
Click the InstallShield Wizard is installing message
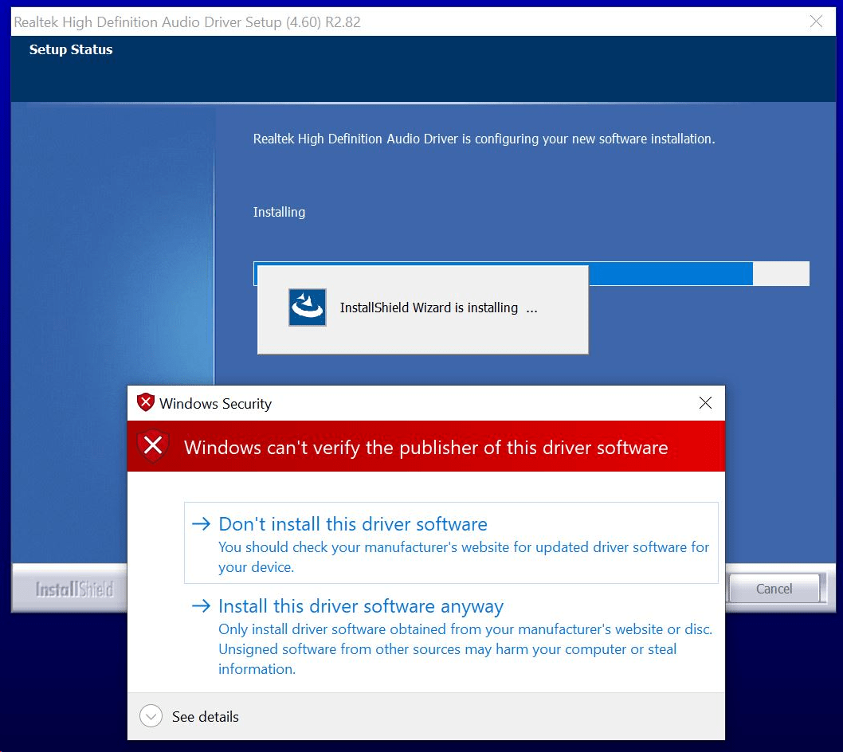pos(439,307)
